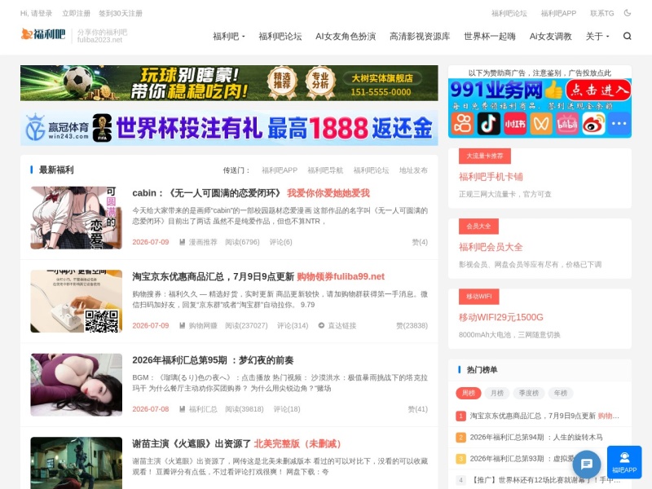Open the TikTok icon in 991业务网 ad
This screenshot has width=652, height=489.
pyautogui.click(x=488, y=124)
